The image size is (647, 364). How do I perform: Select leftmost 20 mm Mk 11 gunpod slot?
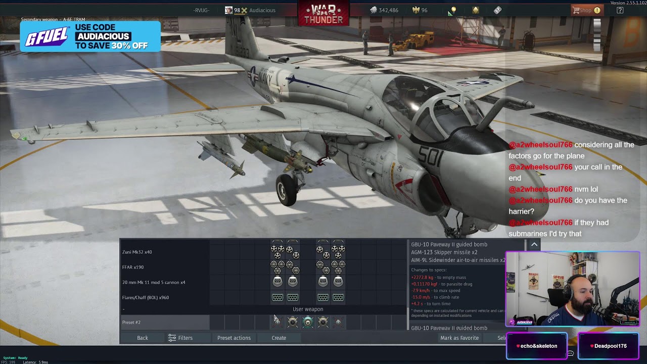click(x=278, y=282)
